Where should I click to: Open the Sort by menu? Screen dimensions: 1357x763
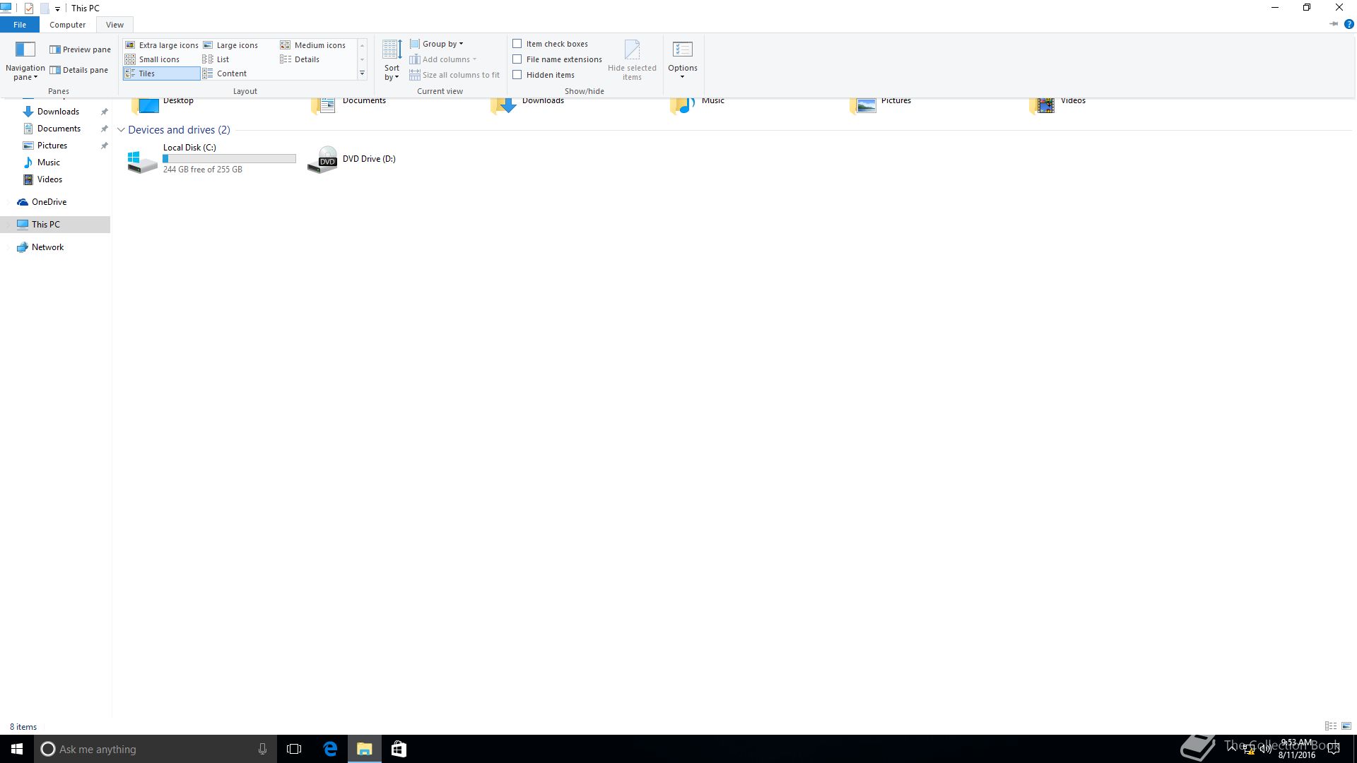pos(392,61)
